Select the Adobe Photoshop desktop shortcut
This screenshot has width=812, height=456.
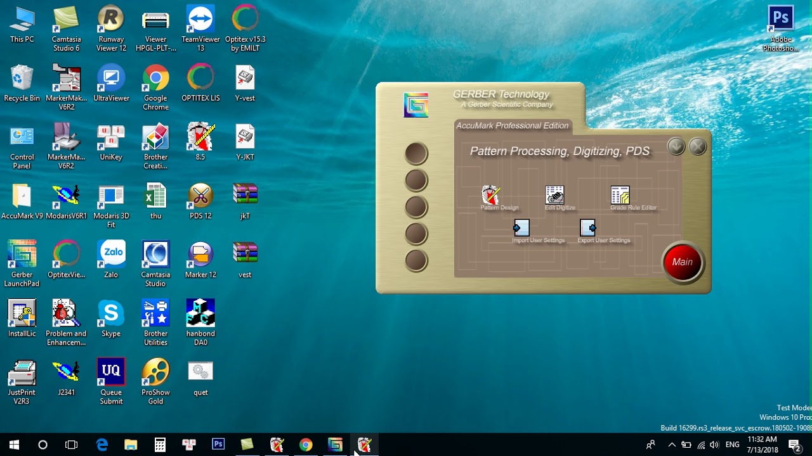coord(781,29)
